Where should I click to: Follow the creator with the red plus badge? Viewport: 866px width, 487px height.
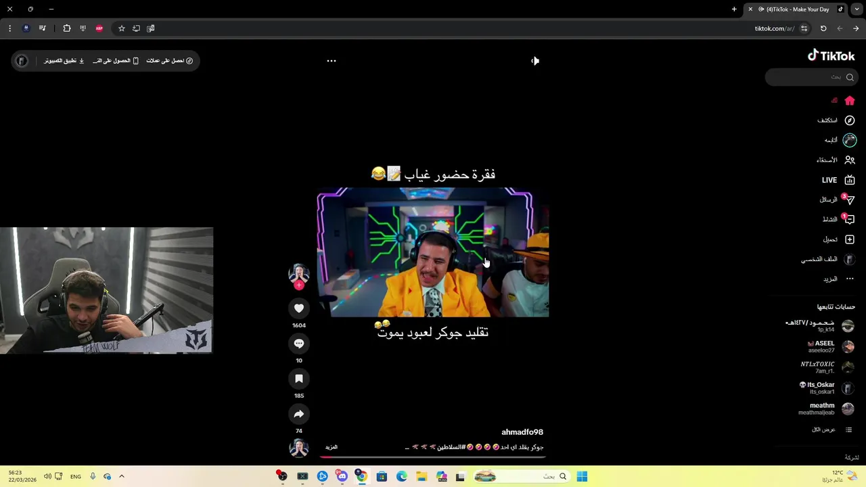click(299, 285)
